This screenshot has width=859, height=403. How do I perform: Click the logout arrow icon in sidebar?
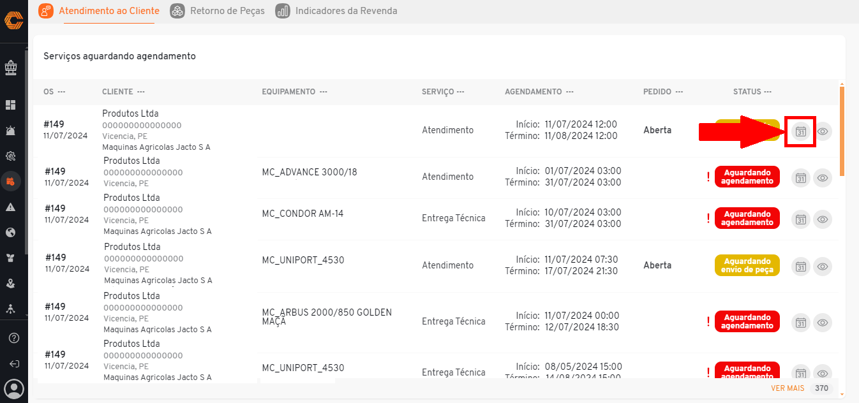click(14, 363)
